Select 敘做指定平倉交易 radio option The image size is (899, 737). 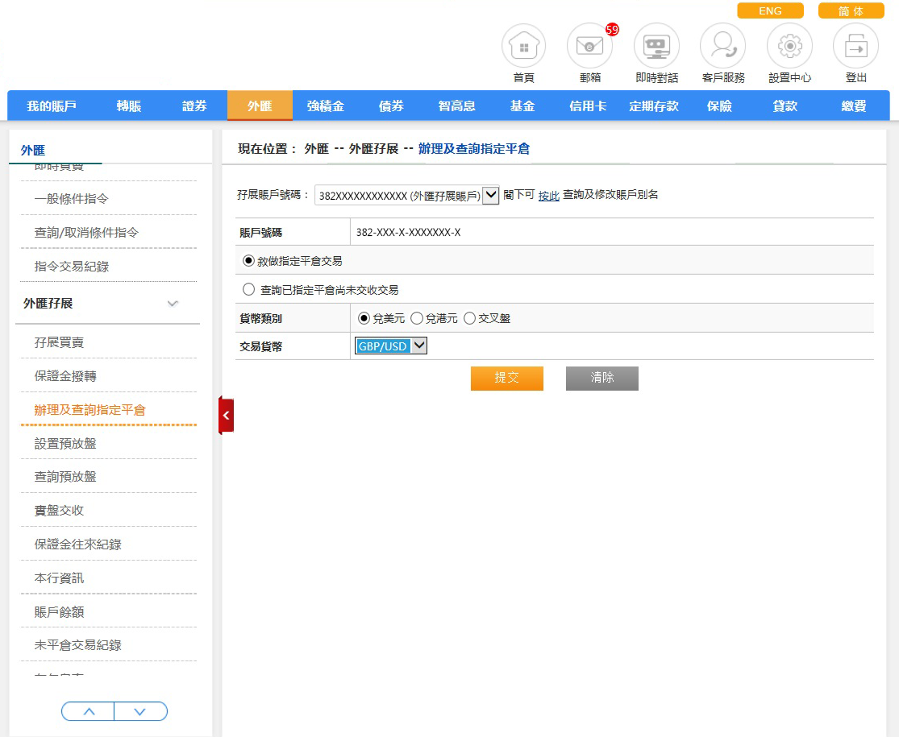(x=249, y=261)
